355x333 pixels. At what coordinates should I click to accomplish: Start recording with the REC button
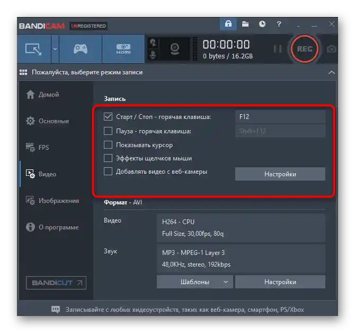point(305,49)
